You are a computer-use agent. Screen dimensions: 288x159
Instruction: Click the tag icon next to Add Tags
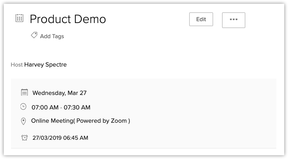(34, 35)
